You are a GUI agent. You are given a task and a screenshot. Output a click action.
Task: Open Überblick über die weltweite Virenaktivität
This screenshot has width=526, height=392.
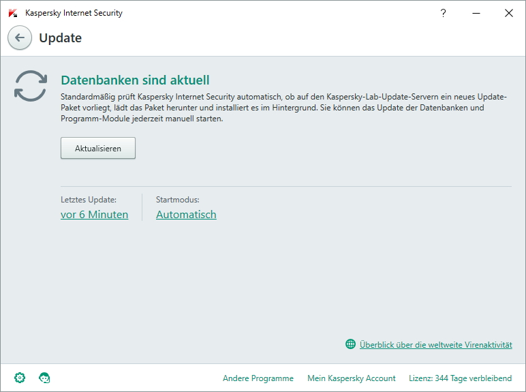436,345
